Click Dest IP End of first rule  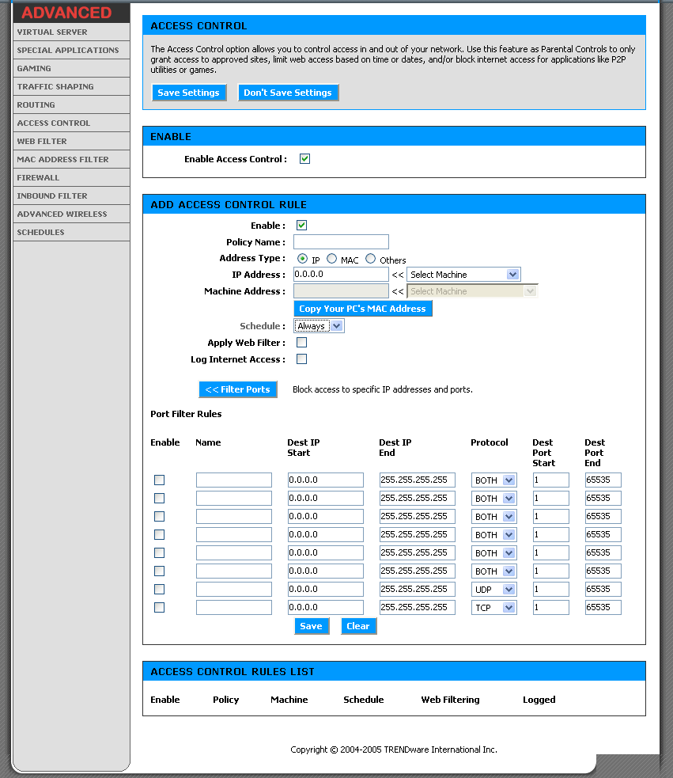[x=417, y=480]
